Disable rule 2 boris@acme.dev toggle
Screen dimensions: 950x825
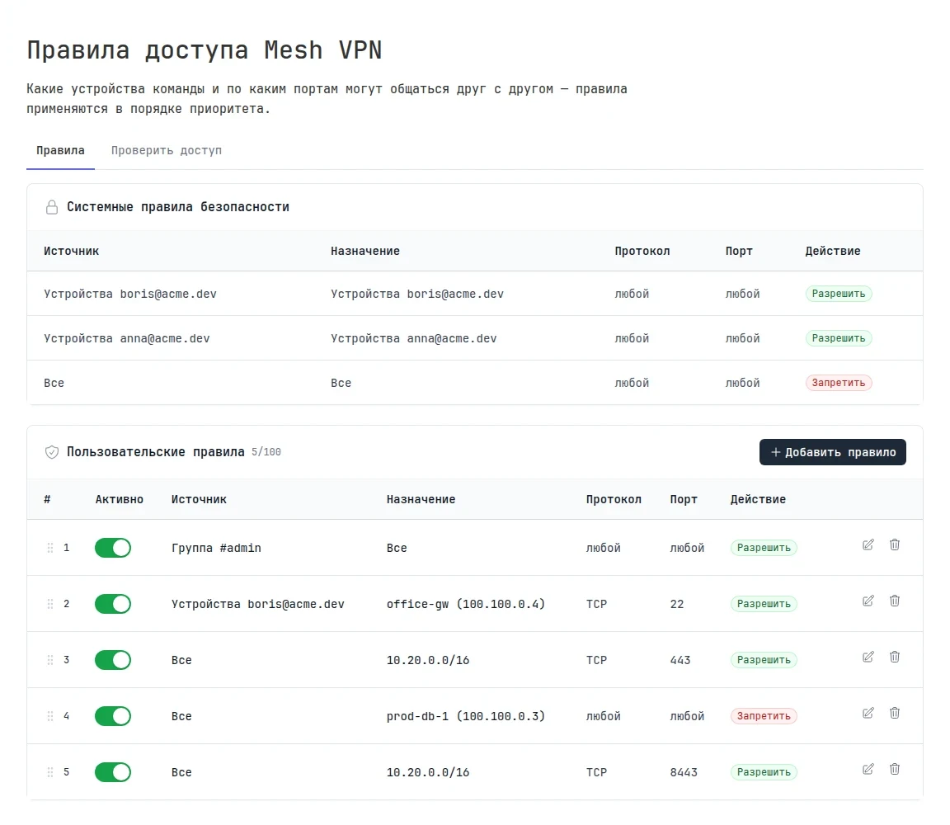(x=113, y=604)
